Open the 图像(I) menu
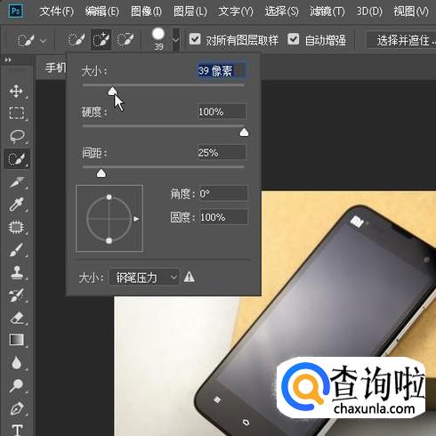 (146, 12)
